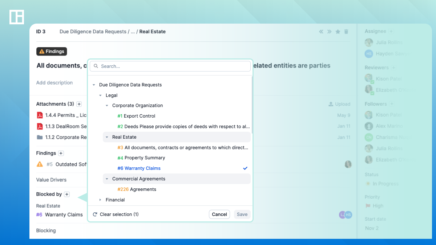Collapse the Real Estate tree node
436x245 pixels.
tap(107, 137)
